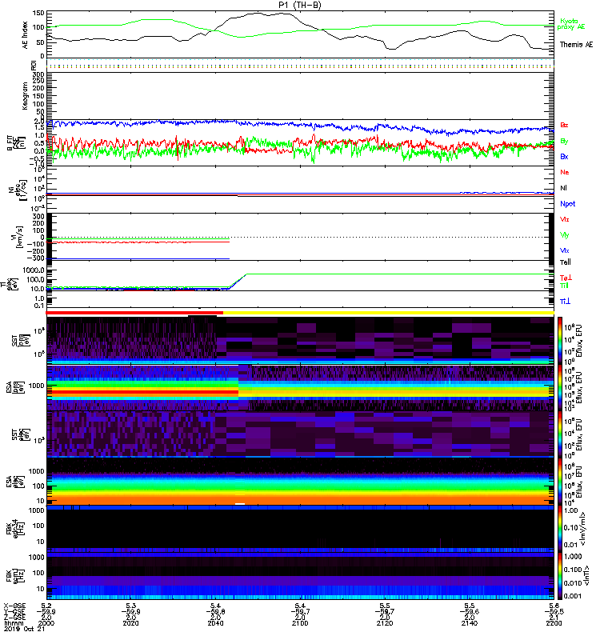Click the red Viz velocity legend label
The height and width of the screenshot is (640, 600).
565,219
